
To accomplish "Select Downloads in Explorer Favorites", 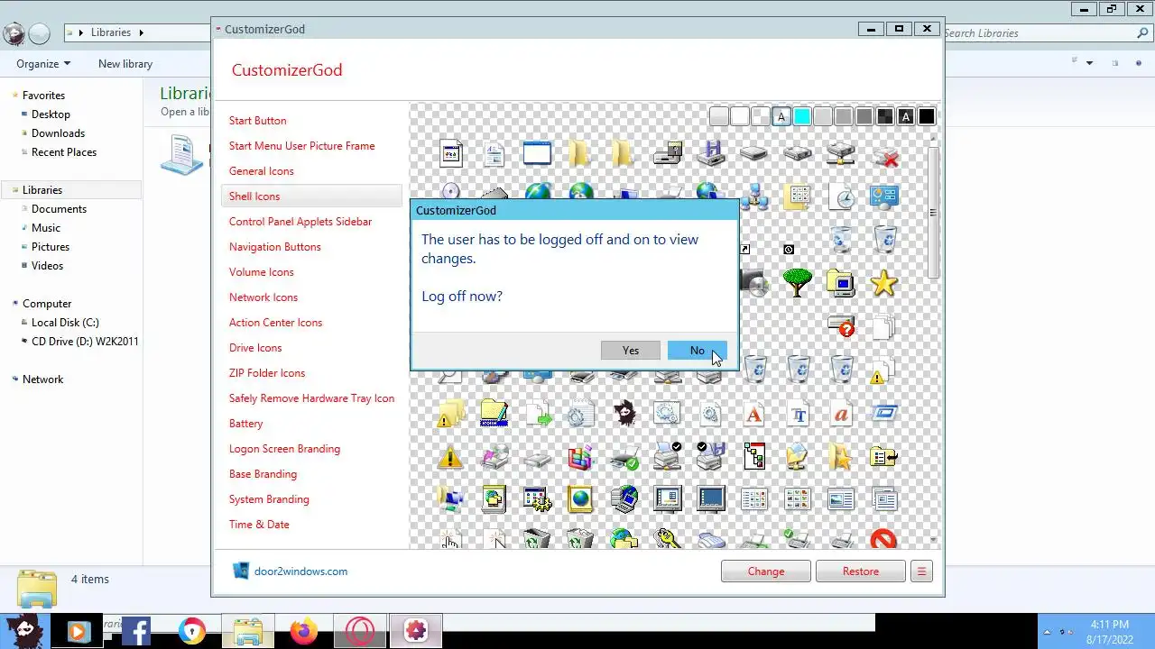I will pyautogui.click(x=58, y=133).
